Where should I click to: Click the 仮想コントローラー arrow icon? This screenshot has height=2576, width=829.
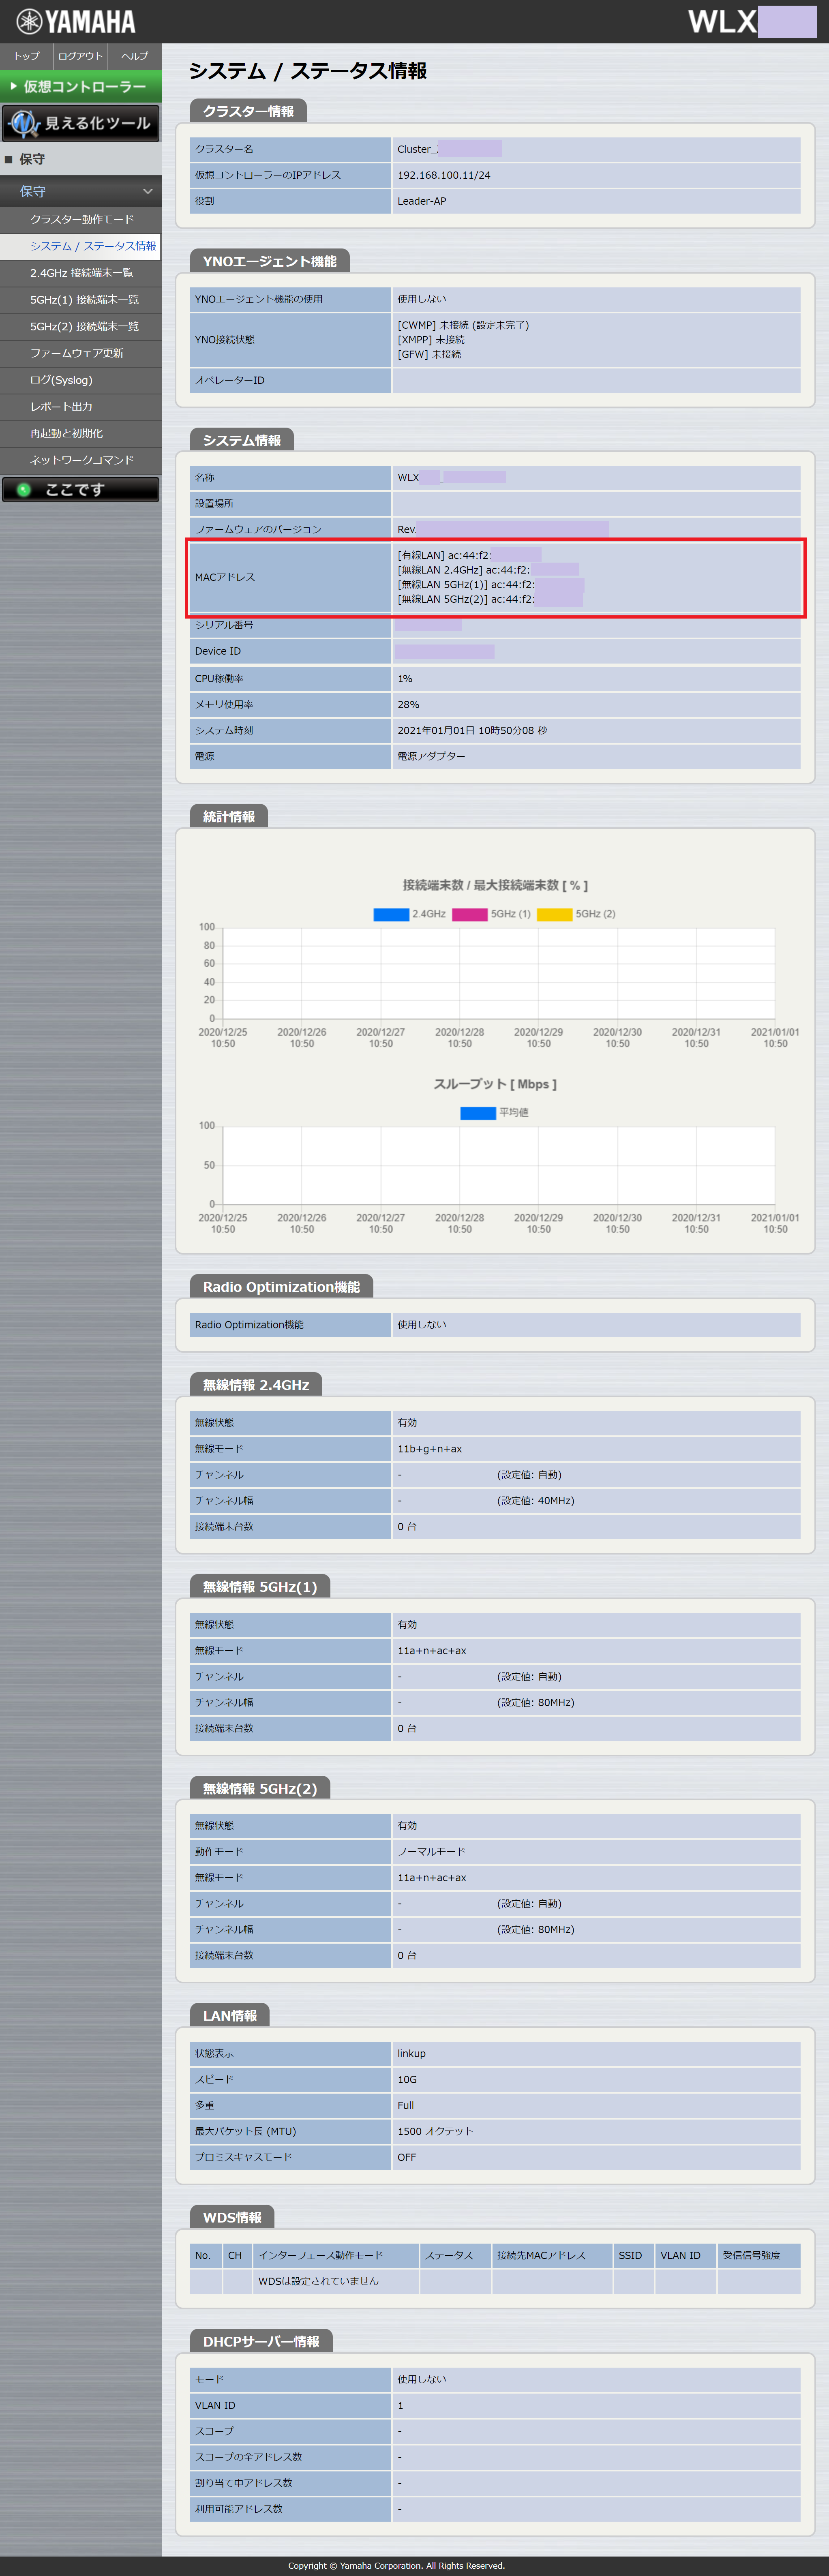click(x=14, y=86)
